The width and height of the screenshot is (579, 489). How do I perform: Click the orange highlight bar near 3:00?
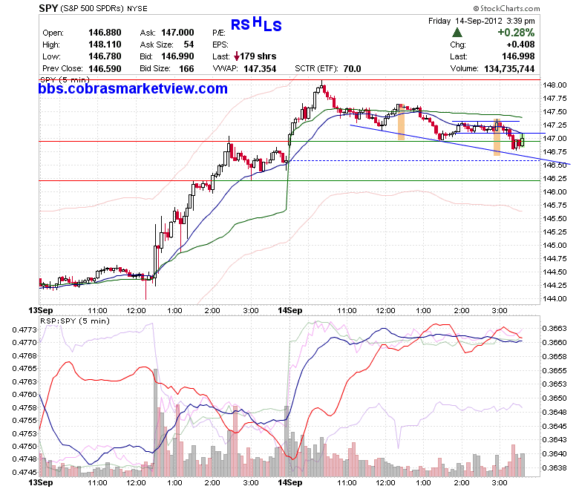click(497, 137)
